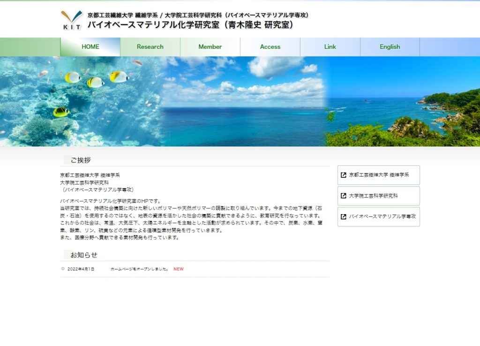Select the Member menu item

click(x=210, y=47)
